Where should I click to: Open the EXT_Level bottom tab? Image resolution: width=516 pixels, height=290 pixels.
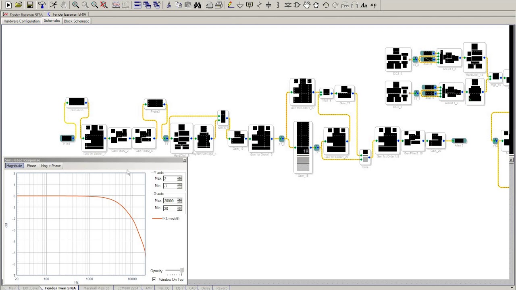(x=31, y=288)
